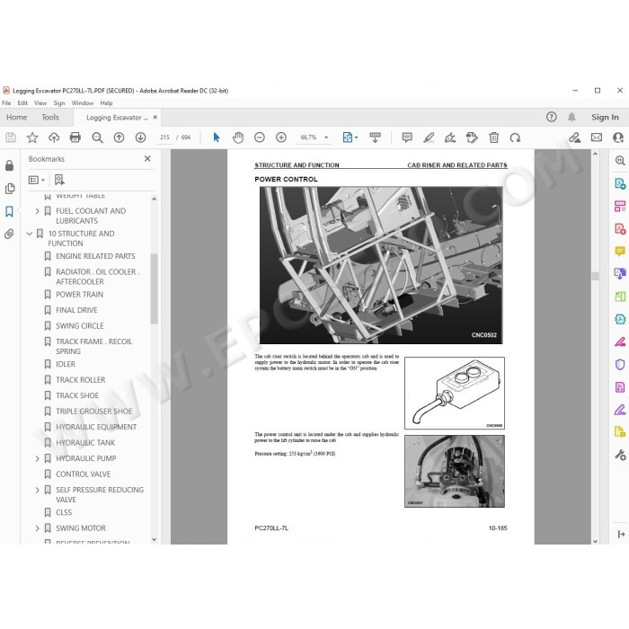Screen dimensions: 629x629
Task: Open the security lock panel icon
Action: pos(9,165)
